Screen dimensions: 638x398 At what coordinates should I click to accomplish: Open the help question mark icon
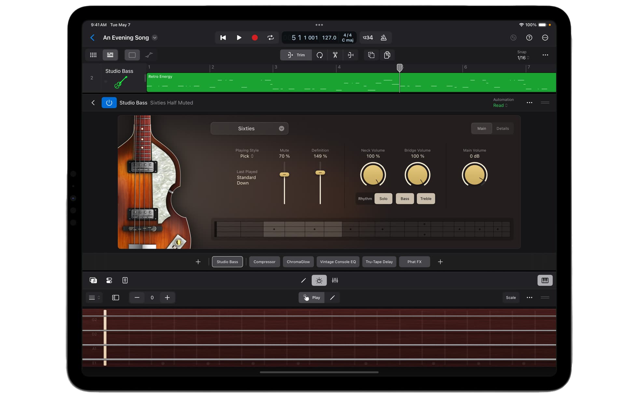pyautogui.click(x=529, y=38)
